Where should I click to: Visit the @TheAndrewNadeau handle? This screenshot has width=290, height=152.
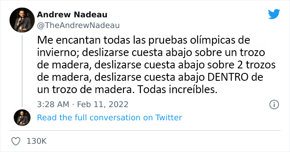click(x=78, y=26)
